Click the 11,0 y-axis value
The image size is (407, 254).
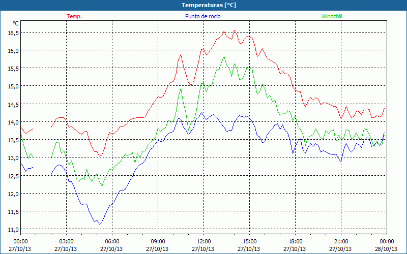pos(13,230)
